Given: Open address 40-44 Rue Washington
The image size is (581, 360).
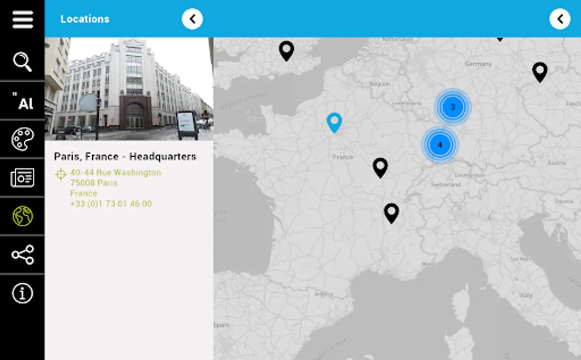Looking at the screenshot, I should (115, 172).
